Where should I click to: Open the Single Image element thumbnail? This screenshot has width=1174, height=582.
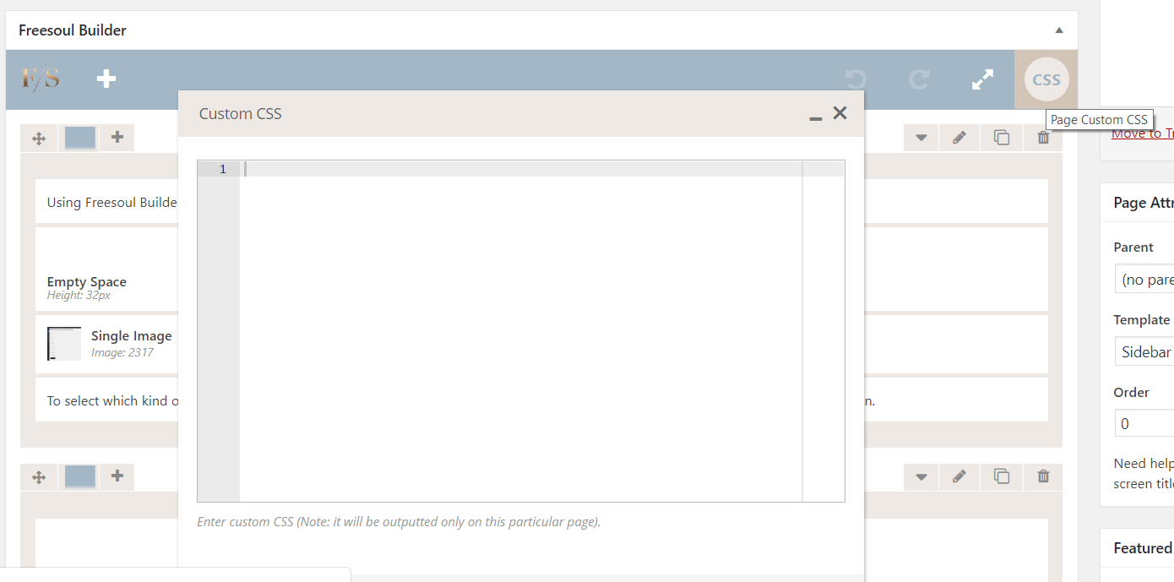coord(64,344)
